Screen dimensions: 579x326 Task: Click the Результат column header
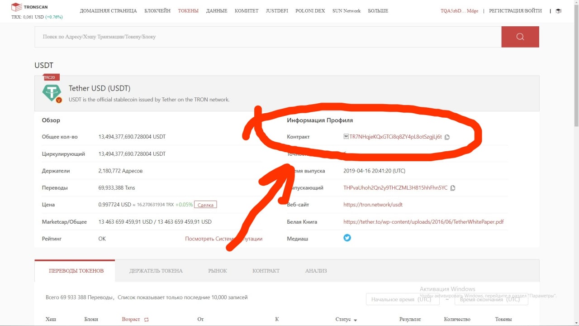(410, 320)
